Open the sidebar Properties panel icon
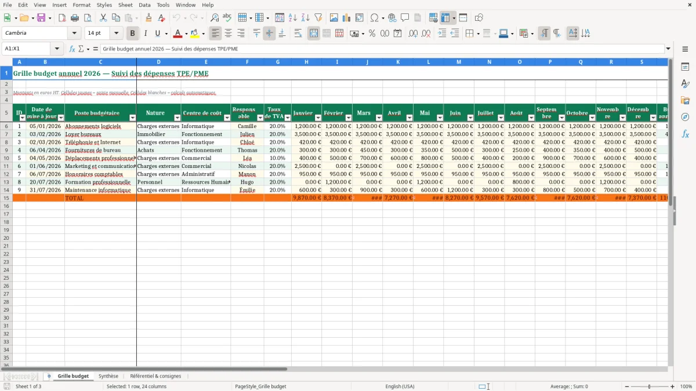This screenshot has width=696, height=391. pyautogui.click(x=685, y=67)
